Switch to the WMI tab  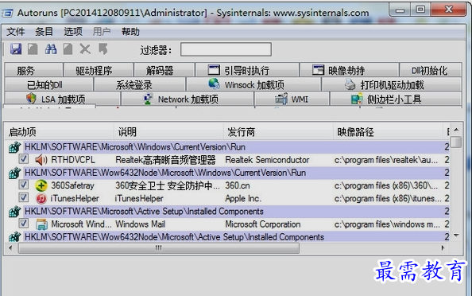click(292, 99)
